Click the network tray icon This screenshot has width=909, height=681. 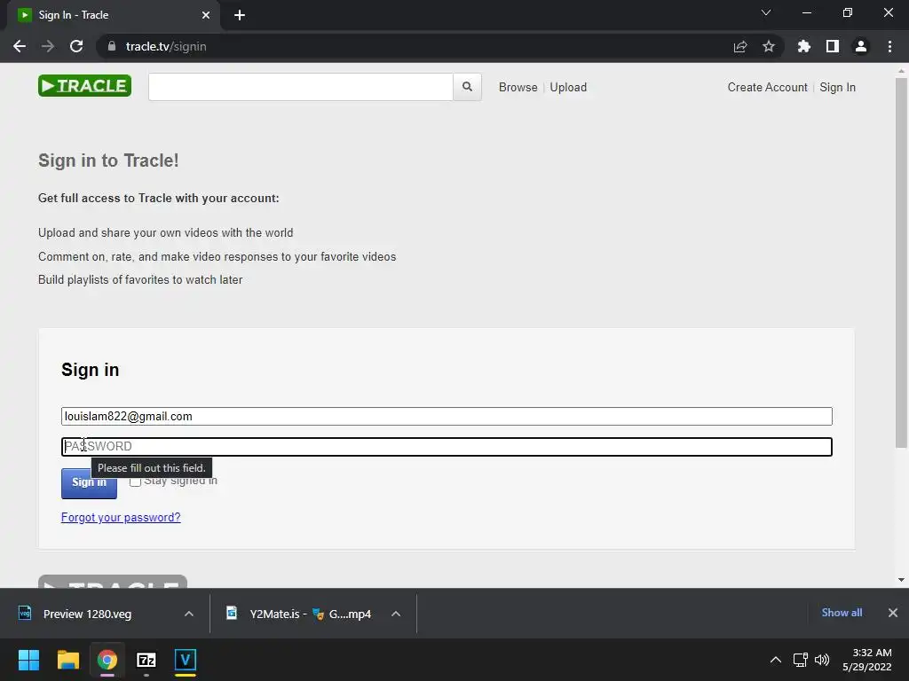800,660
